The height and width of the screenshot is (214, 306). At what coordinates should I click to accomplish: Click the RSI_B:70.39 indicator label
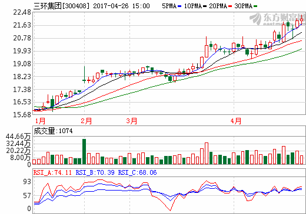click(x=95, y=172)
